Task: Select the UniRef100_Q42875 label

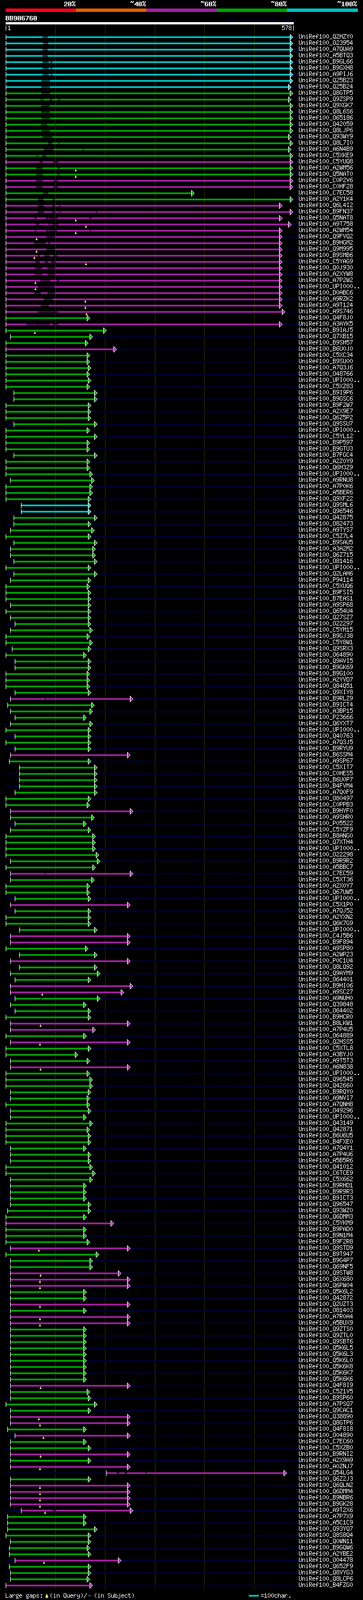Action: (326, 516)
